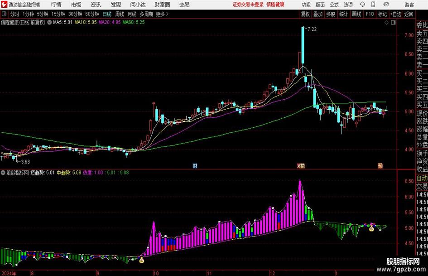
Task: Open the 版面 menu
Action: click(x=320, y=5)
